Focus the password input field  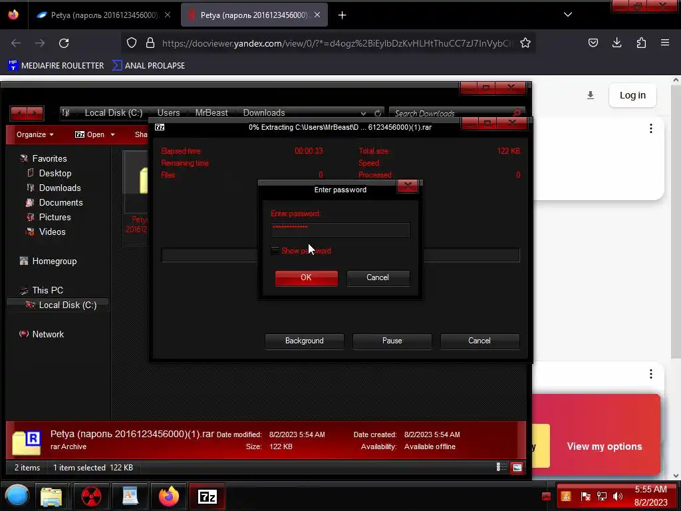click(340, 230)
